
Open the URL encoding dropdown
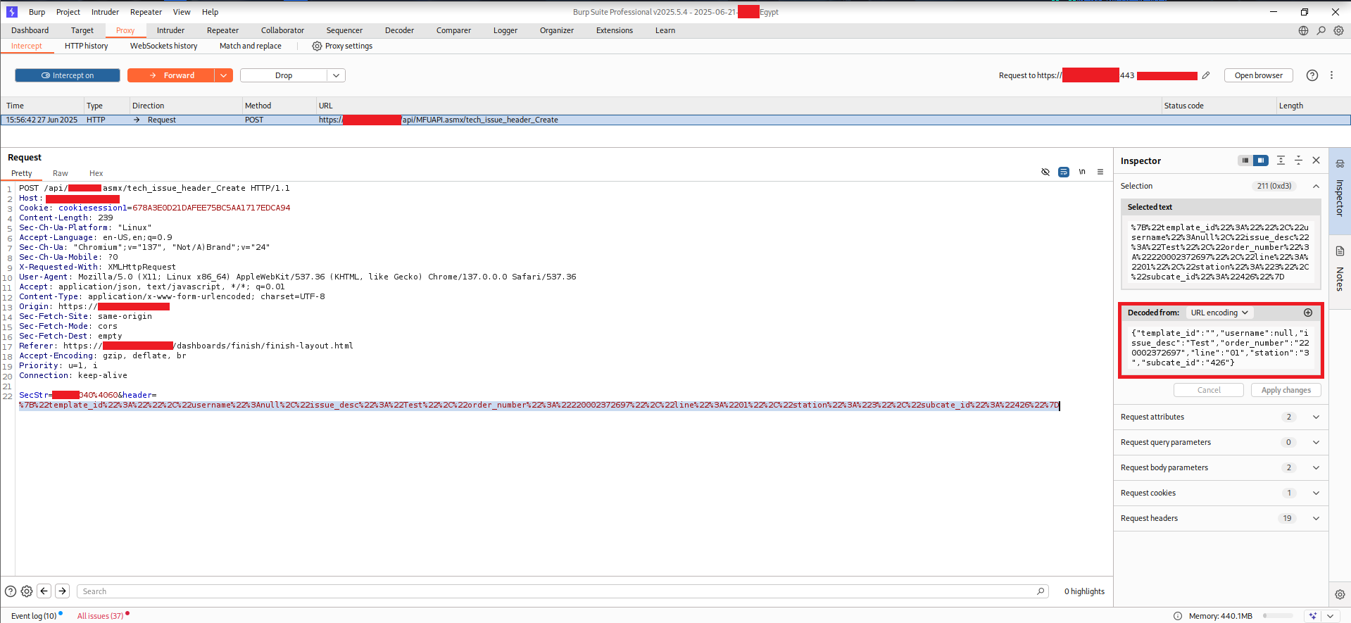(x=1219, y=313)
